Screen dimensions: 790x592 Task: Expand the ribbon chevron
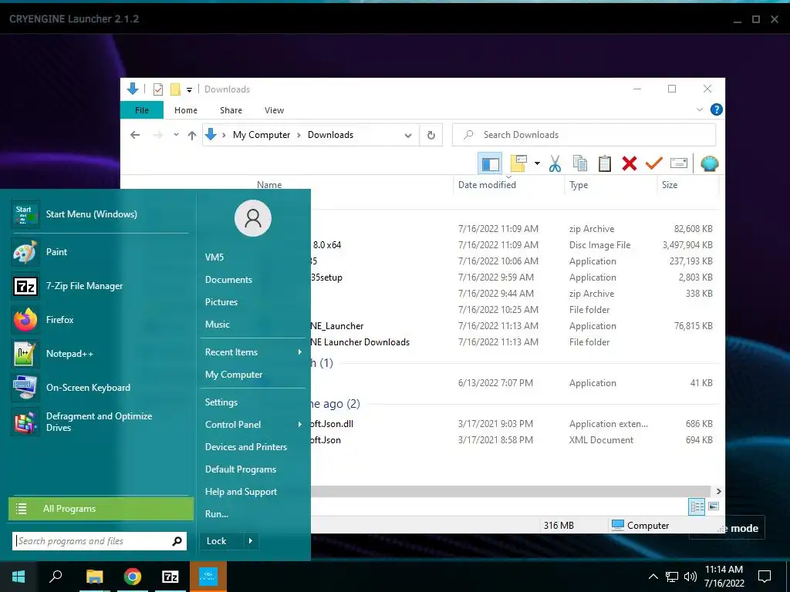point(699,109)
